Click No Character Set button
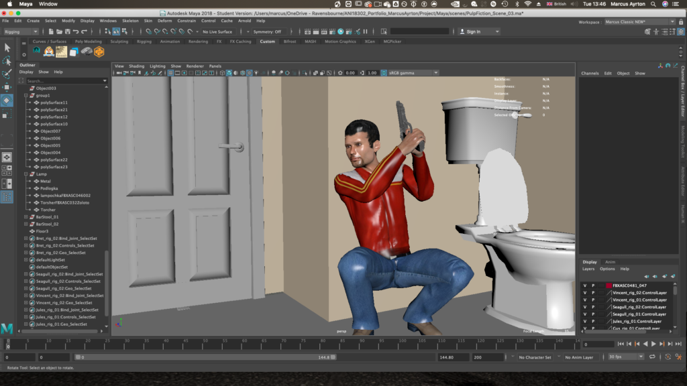687x386 pixels. click(x=535, y=357)
